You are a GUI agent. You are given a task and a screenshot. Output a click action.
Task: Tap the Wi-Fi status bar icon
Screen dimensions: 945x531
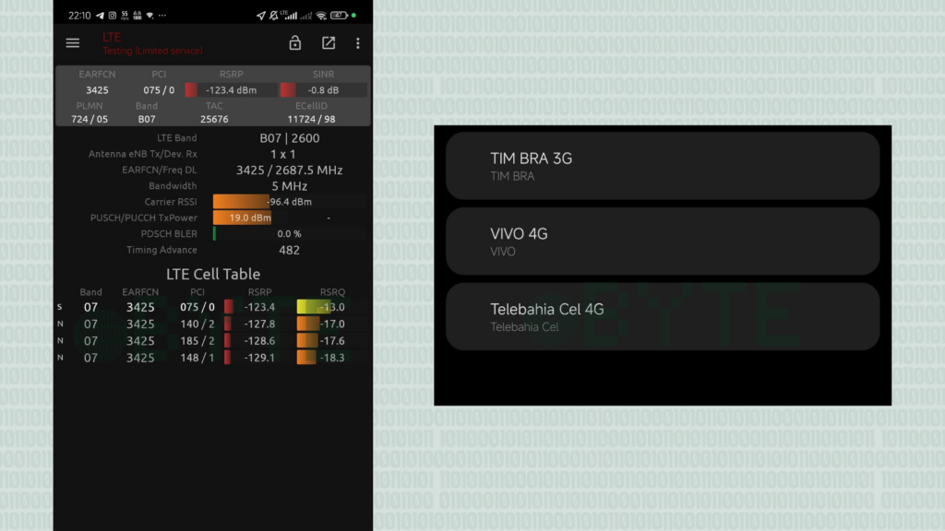coord(321,15)
